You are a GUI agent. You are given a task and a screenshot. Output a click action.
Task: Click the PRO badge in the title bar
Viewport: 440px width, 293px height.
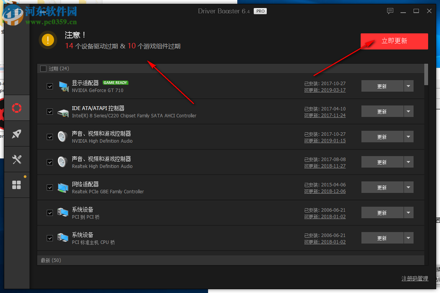260,11
